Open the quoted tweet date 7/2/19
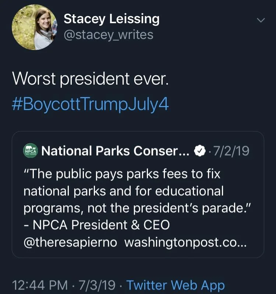 [231, 151]
